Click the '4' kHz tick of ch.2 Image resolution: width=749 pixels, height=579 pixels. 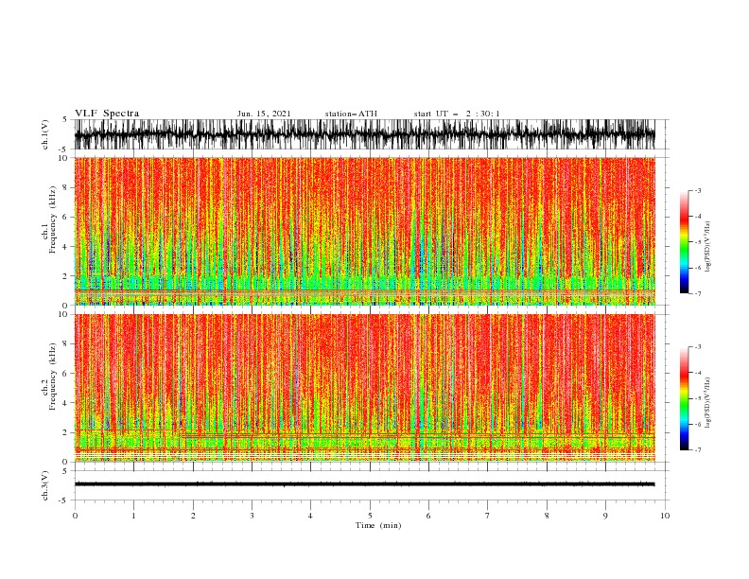coord(65,403)
